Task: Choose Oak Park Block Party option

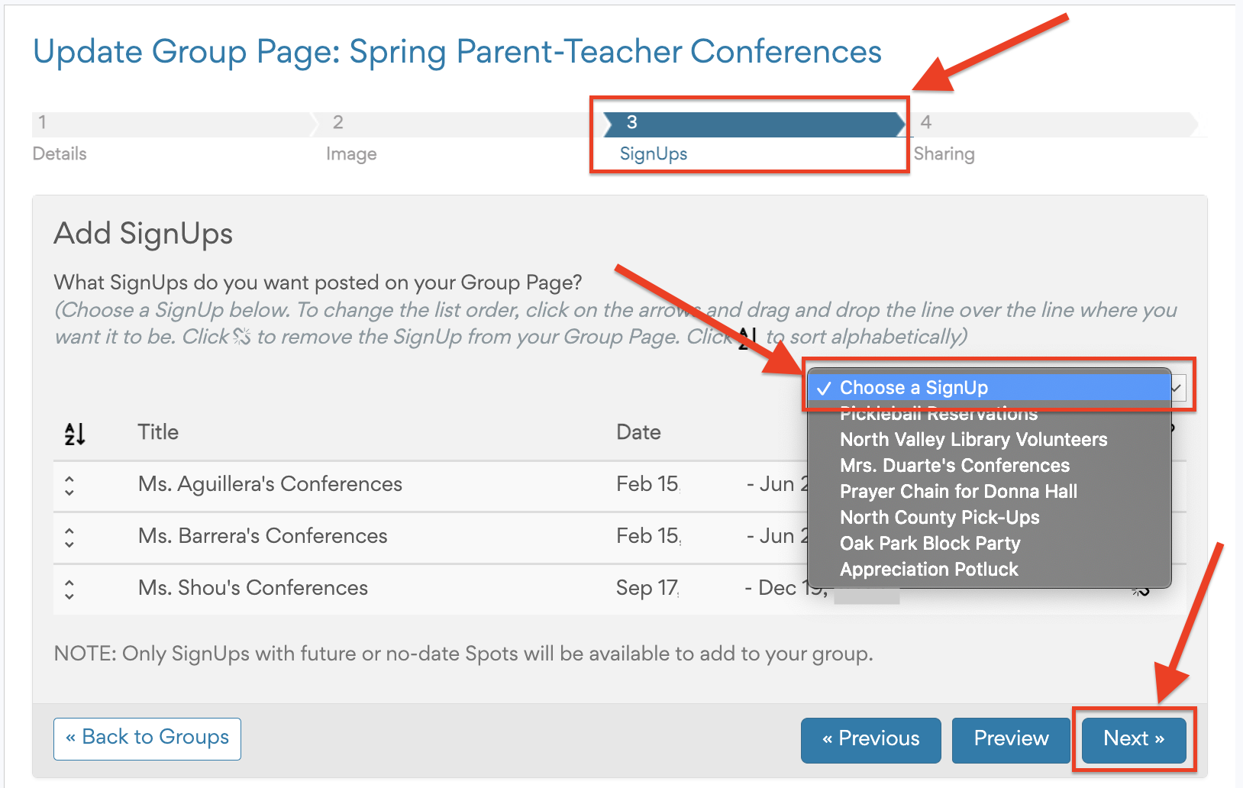Action: pos(929,544)
